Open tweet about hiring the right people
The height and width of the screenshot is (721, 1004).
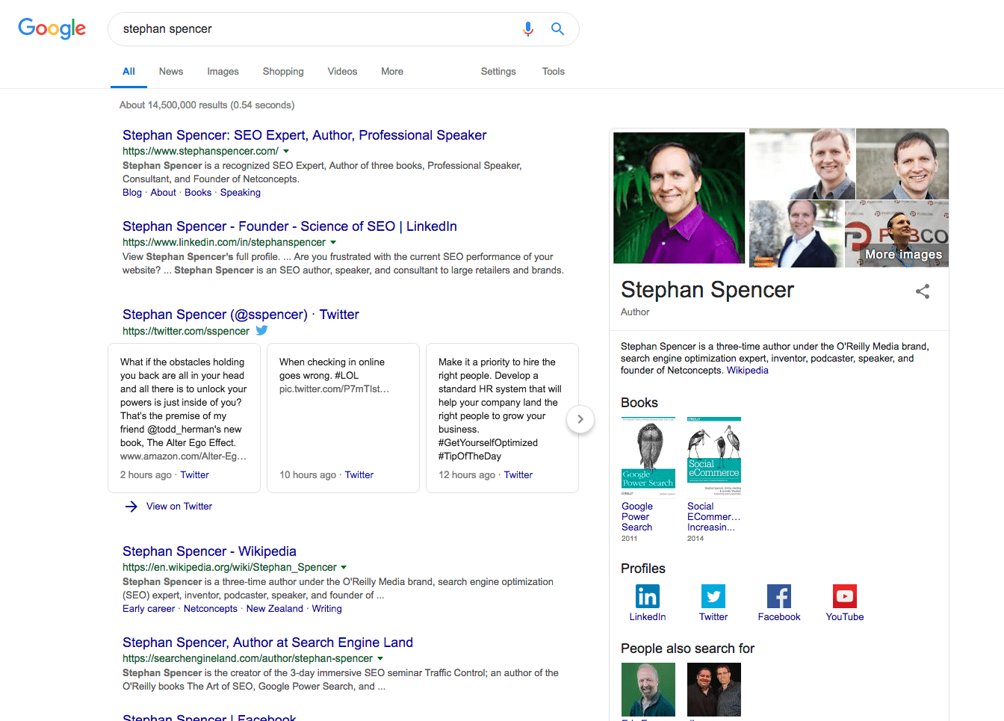click(502, 418)
